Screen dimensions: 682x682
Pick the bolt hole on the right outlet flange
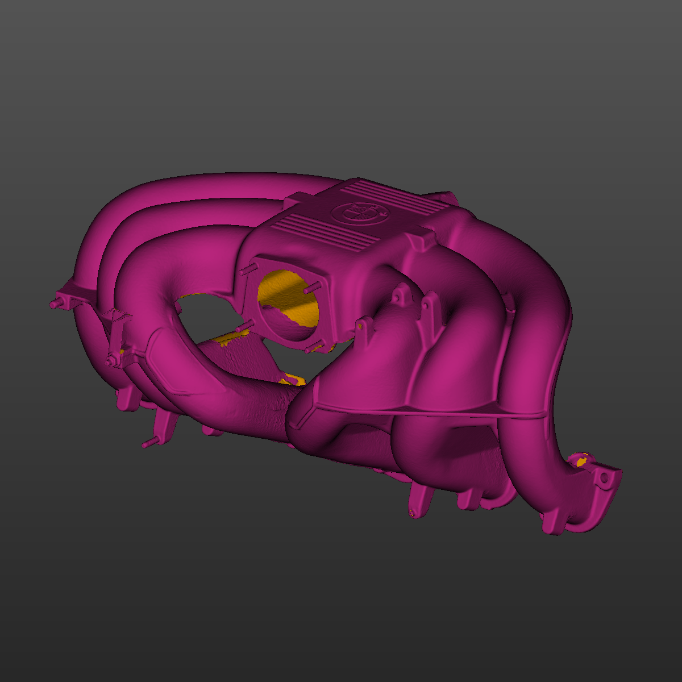coord(603,479)
